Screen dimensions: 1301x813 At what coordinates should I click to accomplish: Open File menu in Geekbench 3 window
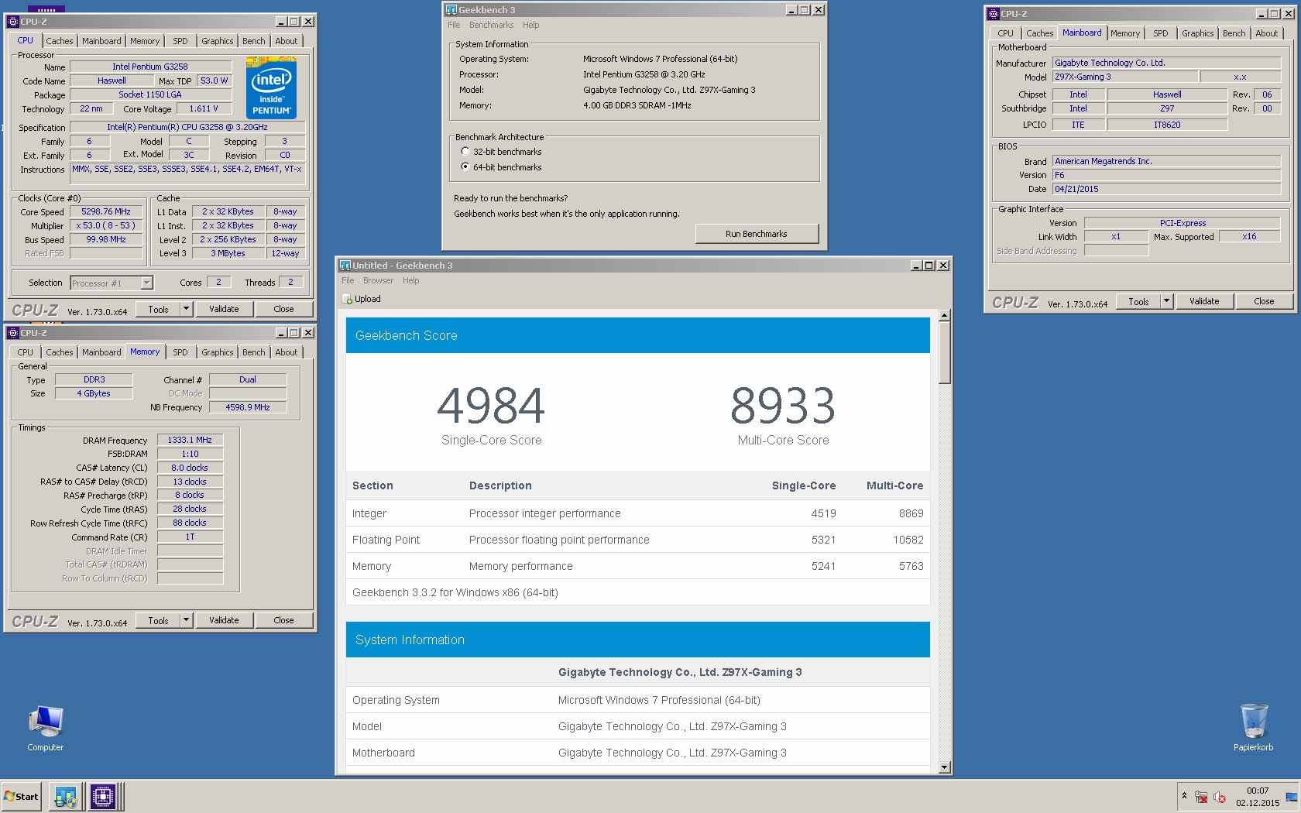click(x=454, y=25)
